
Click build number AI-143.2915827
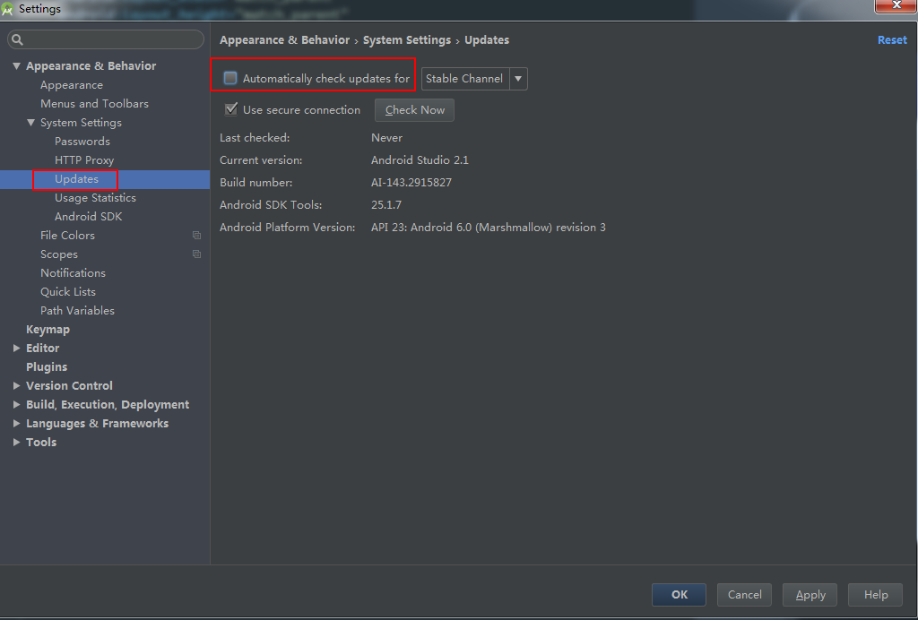411,183
